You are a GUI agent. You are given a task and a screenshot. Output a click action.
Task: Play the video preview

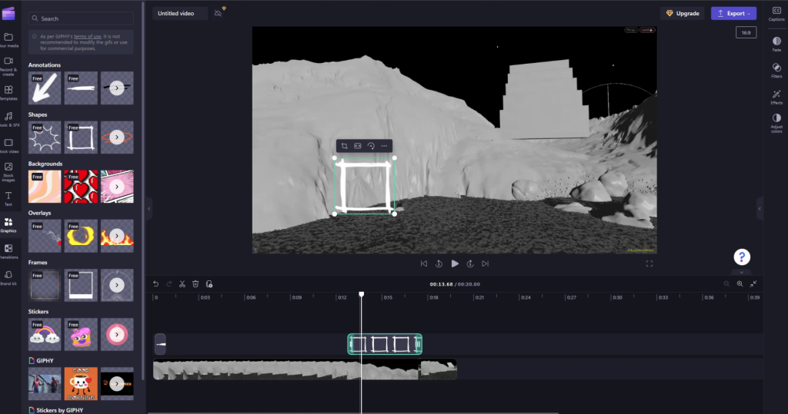coord(455,263)
